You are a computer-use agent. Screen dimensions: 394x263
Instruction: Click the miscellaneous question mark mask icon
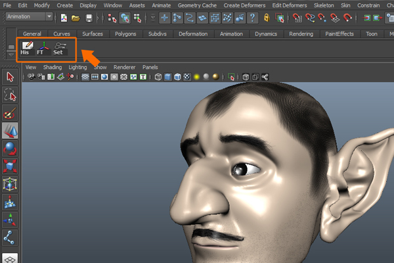point(253,18)
